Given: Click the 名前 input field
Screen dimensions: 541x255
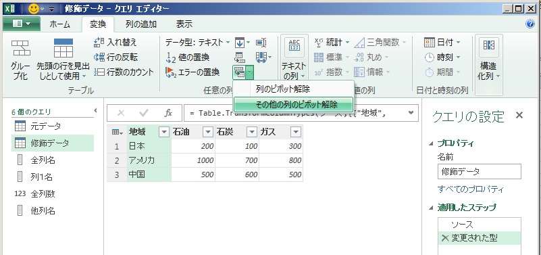Looking at the screenshot, I should tap(480, 172).
